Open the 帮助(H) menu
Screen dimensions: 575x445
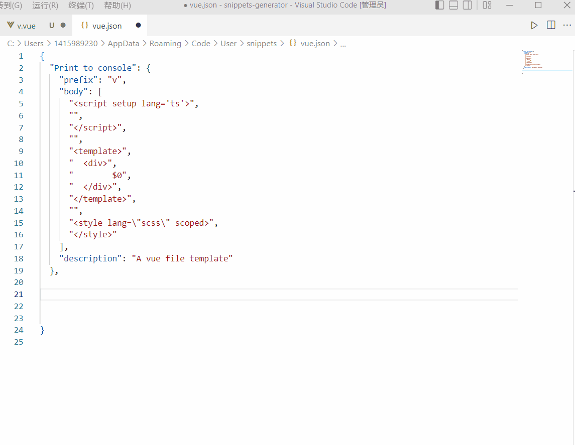tap(118, 6)
